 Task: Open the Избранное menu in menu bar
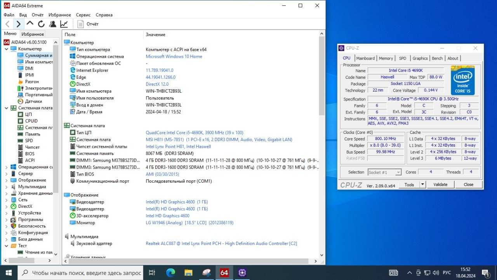60,15
